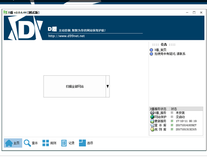This screenshot has width=207, height=161.
Task: Click the http://www.d99net.net banner URL
Action: (66, 36)
